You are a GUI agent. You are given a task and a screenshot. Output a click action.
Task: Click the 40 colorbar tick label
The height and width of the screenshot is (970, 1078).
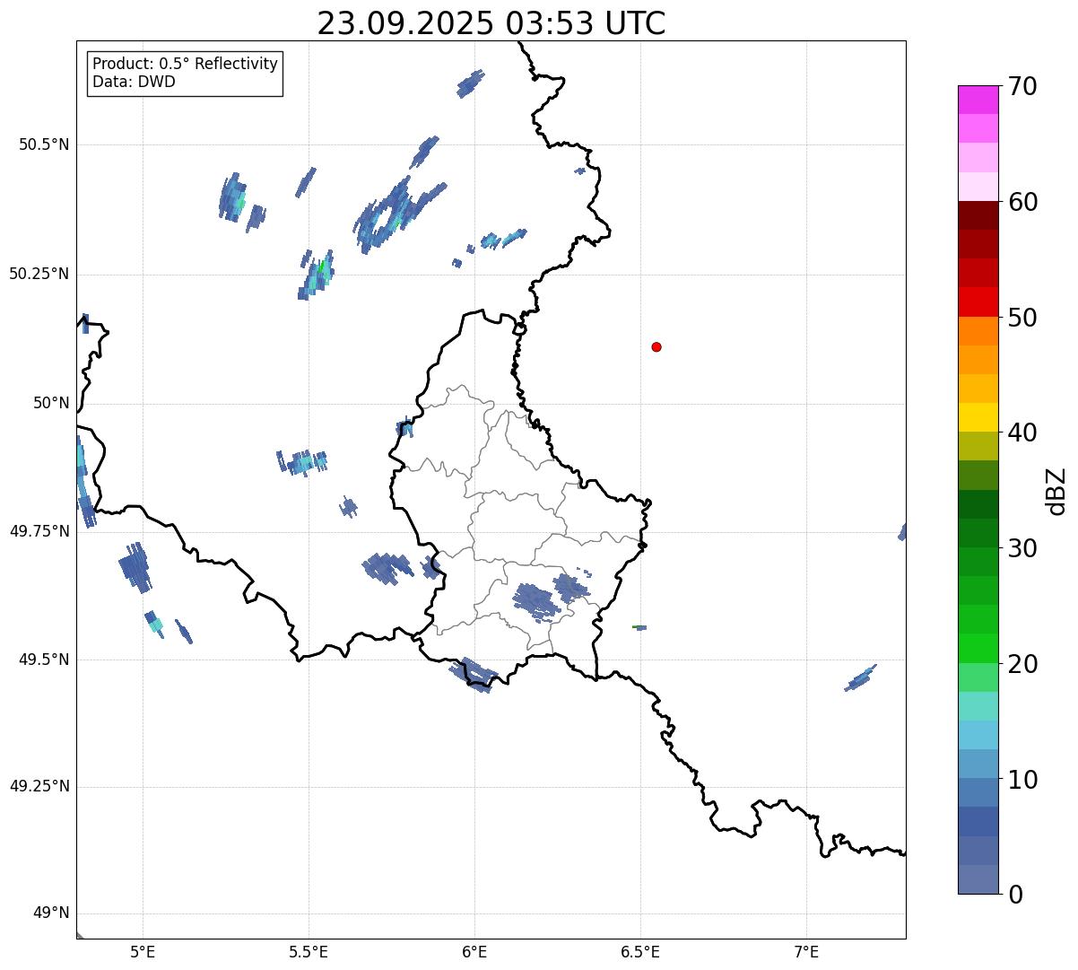1022,433
